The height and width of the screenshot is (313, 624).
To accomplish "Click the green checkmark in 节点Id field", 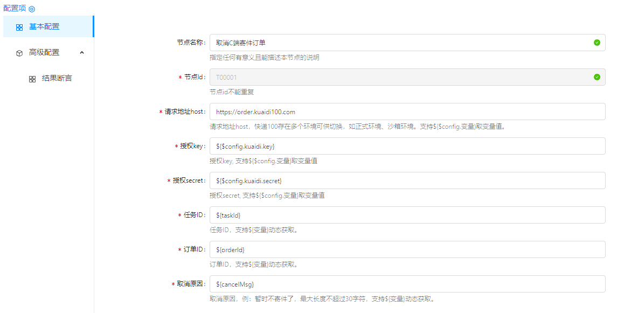I will pyautogui.click(x=597, y=77).
